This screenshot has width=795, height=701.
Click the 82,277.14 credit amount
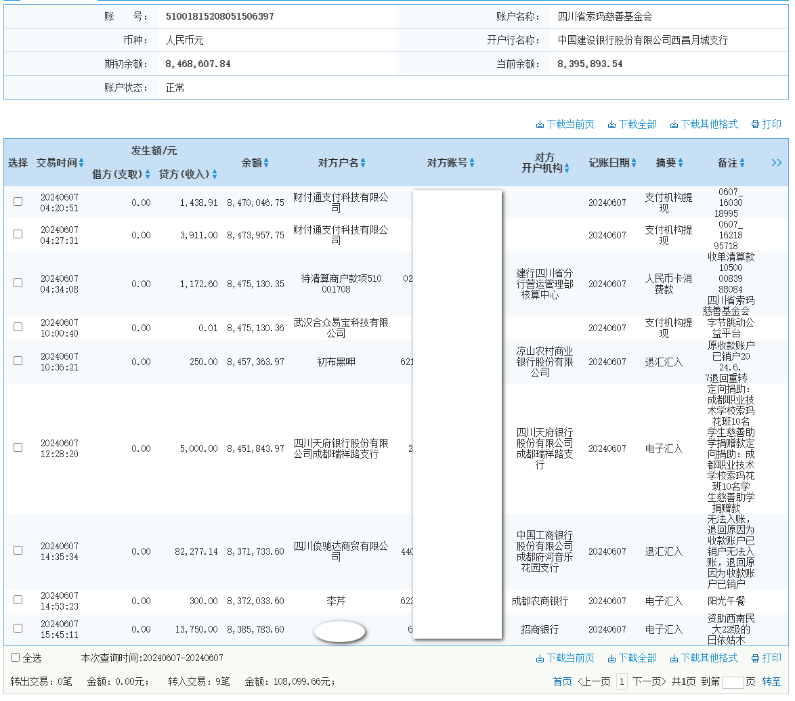click(x=196, y=551)
